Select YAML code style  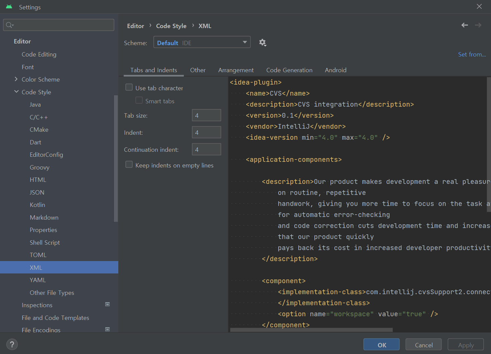(38, 280)
